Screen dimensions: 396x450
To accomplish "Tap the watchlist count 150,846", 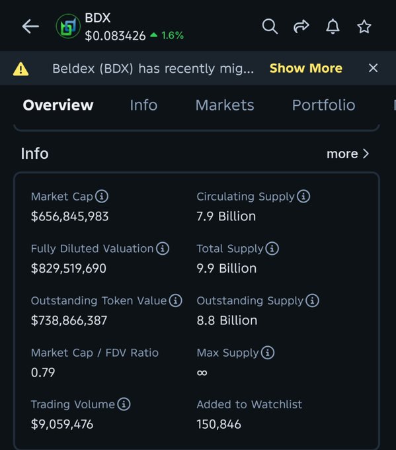I will (x=219, y=424).
